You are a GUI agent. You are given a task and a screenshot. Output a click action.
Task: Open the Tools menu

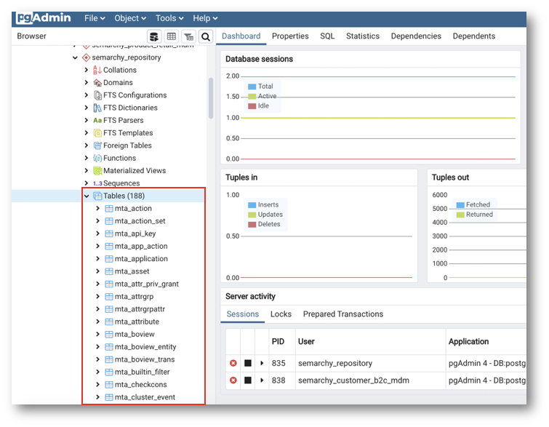pos(169,18)
